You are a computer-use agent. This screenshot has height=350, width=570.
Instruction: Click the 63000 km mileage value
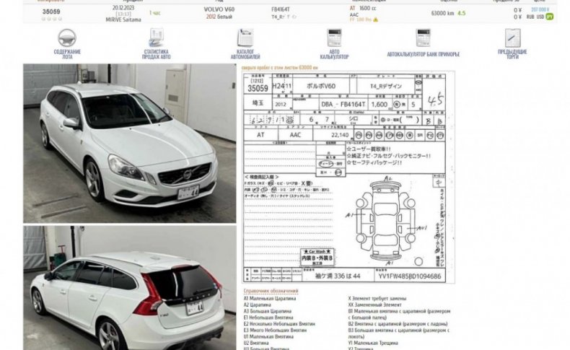point(442,13)
